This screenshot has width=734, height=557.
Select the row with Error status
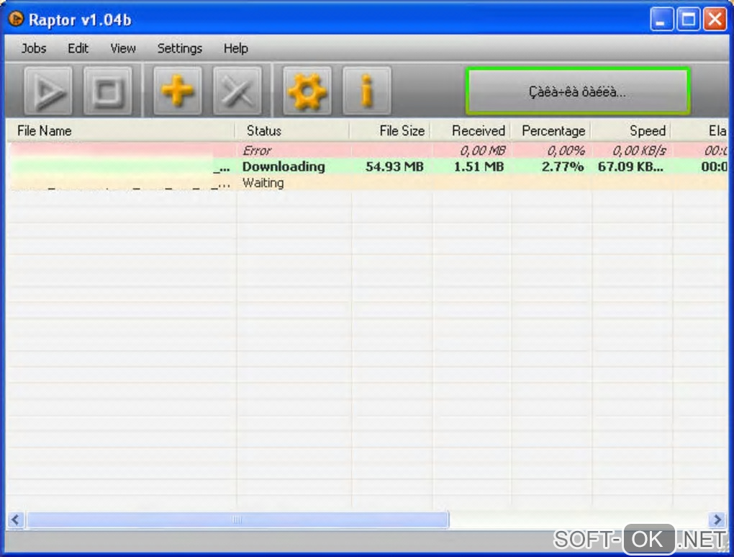368,151
